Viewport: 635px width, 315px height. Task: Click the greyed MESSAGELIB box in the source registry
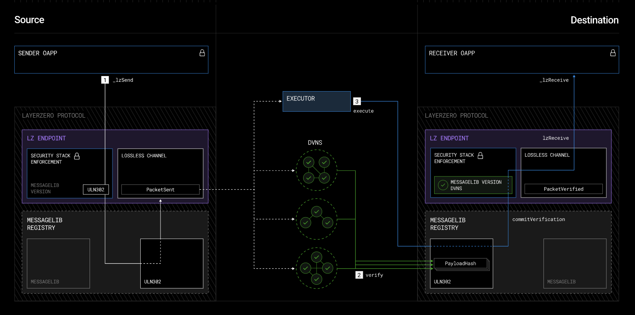coord(59,263)
